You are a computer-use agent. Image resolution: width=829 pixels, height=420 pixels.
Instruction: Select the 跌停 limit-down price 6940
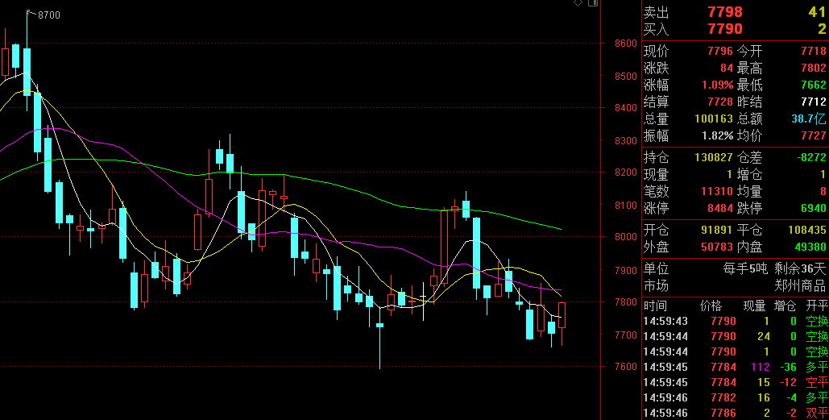pyautogui.click(x=813, y=208)
